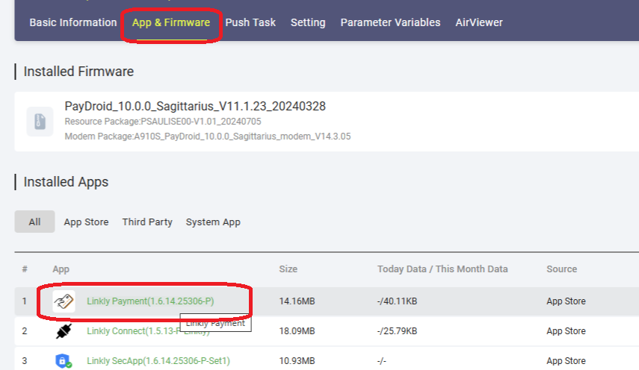Click App Store source in Linkly Connect row

tap(566, 331)
